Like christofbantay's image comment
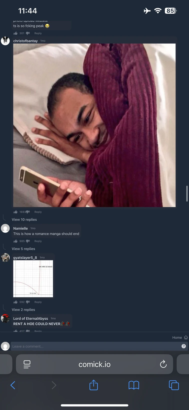Viewport: 189px width, 410px height. click(16, 212)
